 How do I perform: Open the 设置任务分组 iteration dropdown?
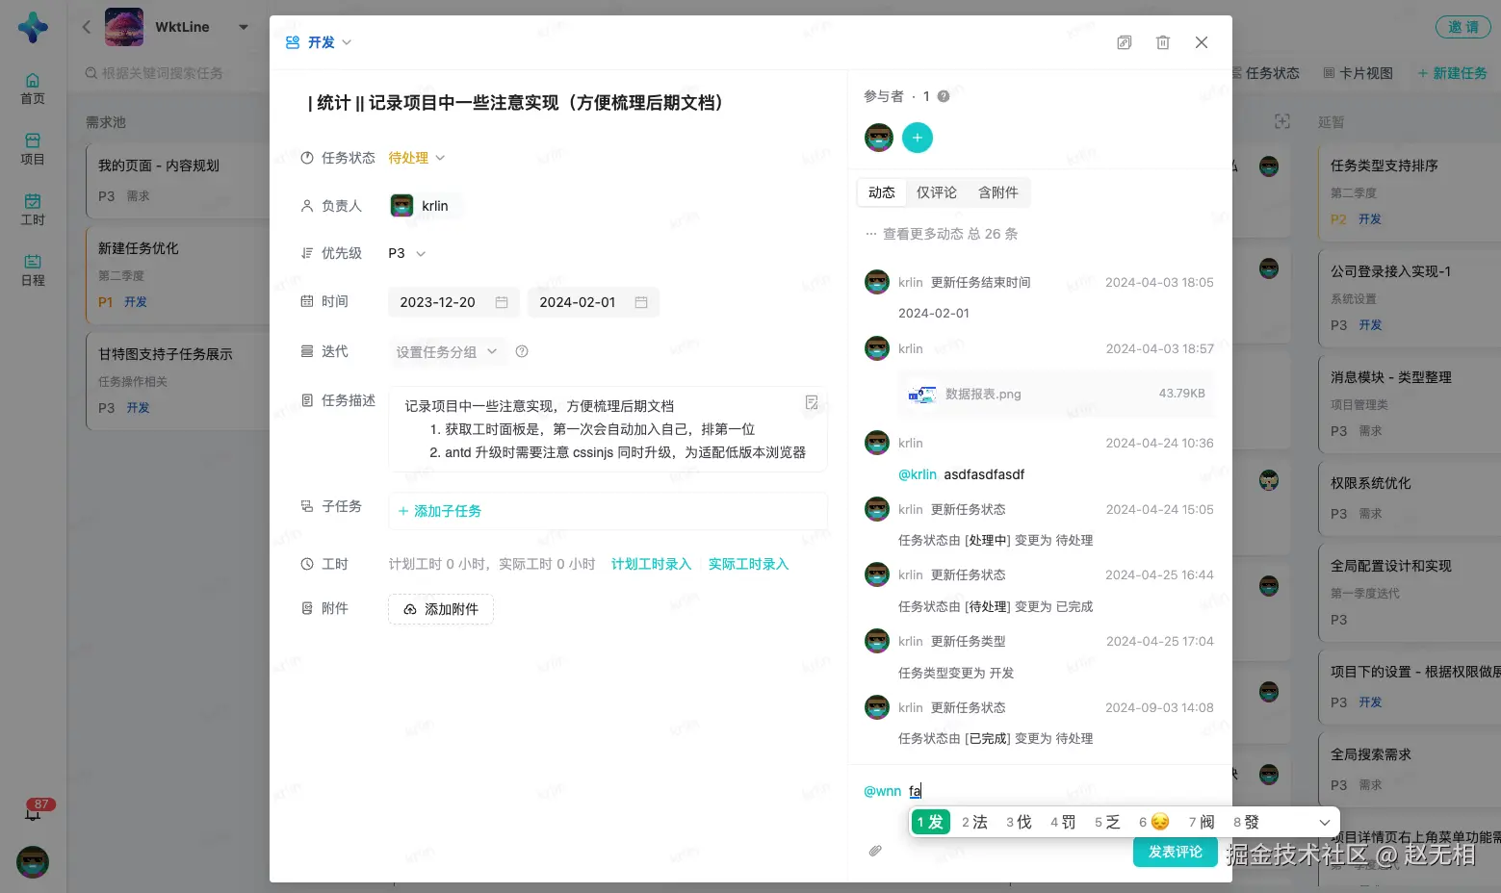pos(447,352)
